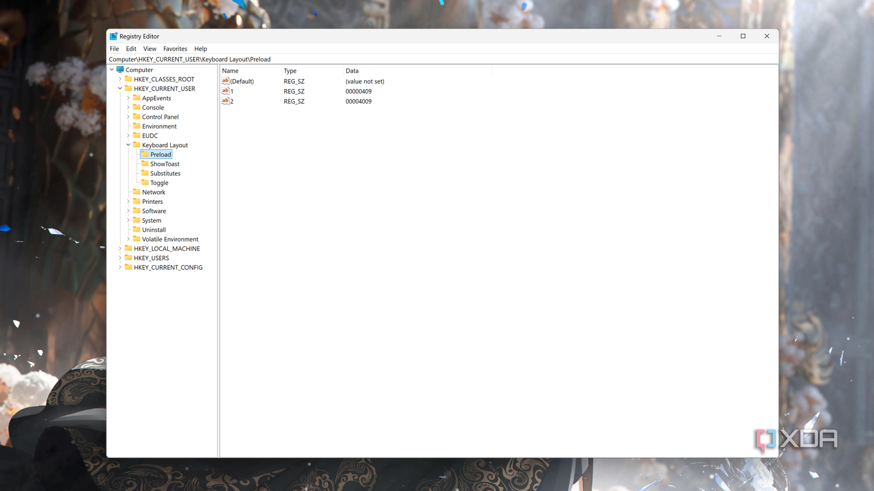Collapse the Keyboard Layout key
The width and height of the screenshot is (874, 491).
point(128,145)
